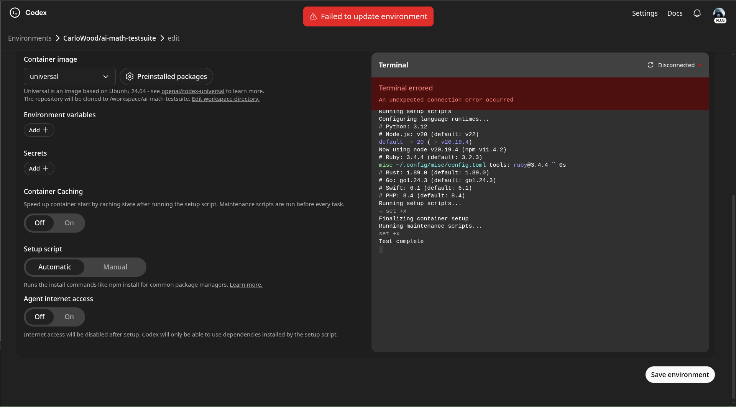Viewport: 736px width, 407px height.
Task: Turn Container Caching Off
Action: coord(39,223)
